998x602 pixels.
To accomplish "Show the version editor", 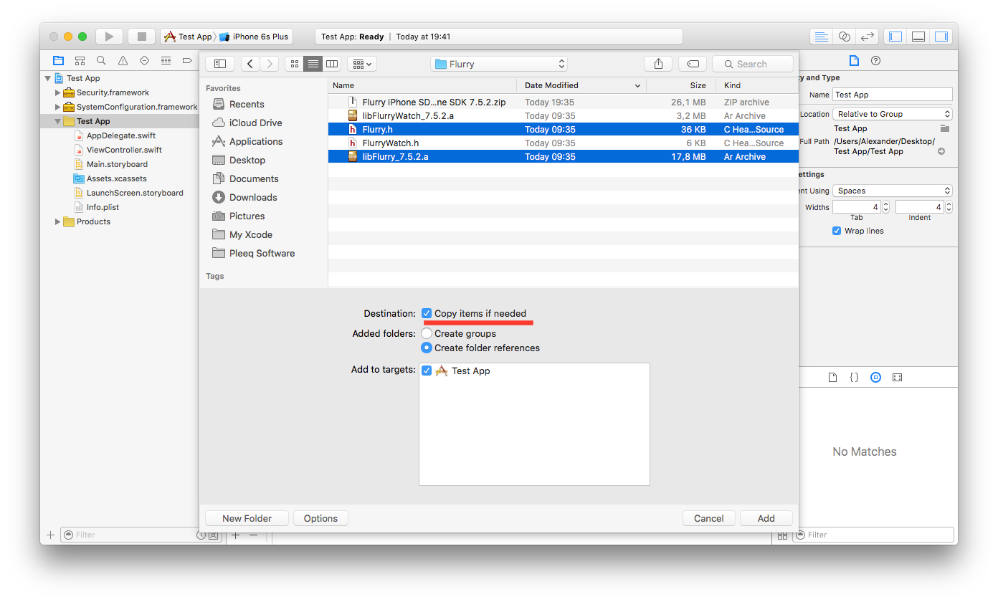I will pyautogui.click(x=868, y=37).
